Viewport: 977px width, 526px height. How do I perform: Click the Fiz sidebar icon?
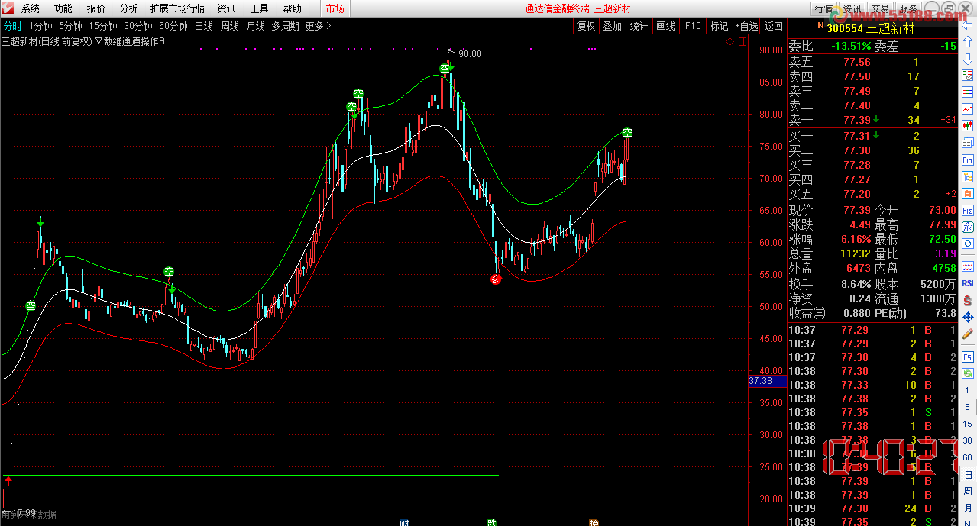point(968,210)
